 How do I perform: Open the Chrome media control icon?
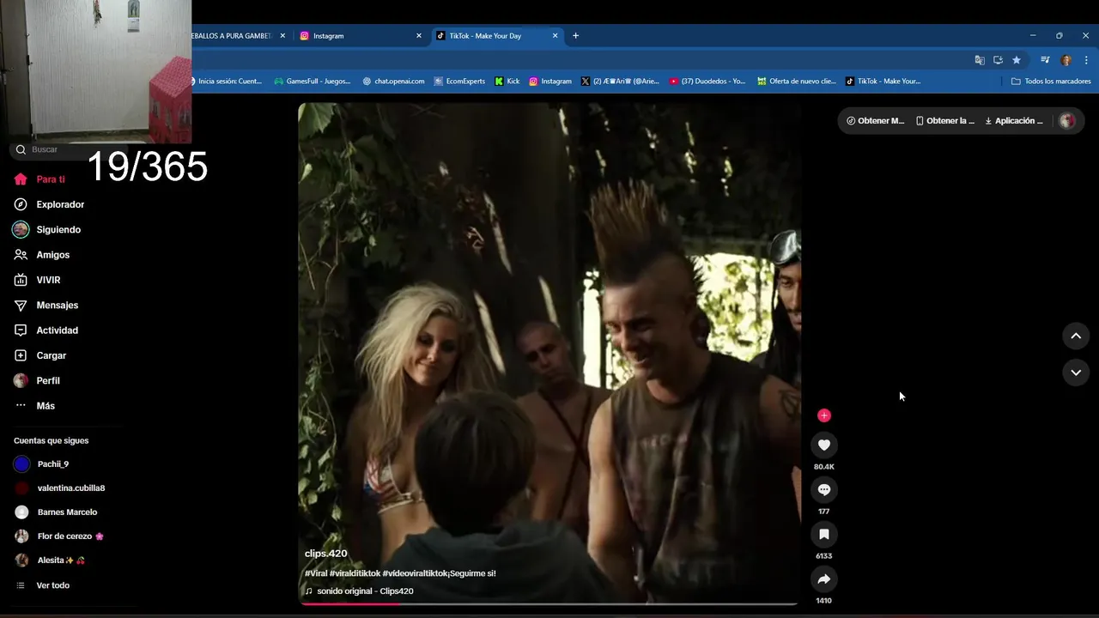1045,60
